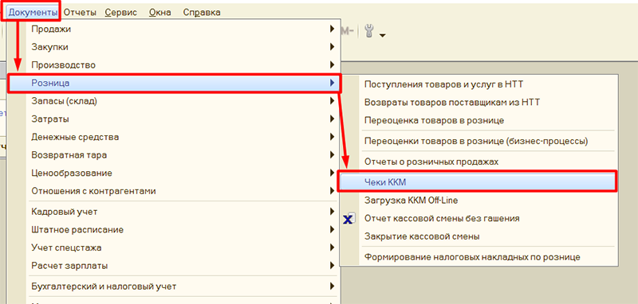Open dropdown arrow next to wrench icon

(x=383, y=36)
